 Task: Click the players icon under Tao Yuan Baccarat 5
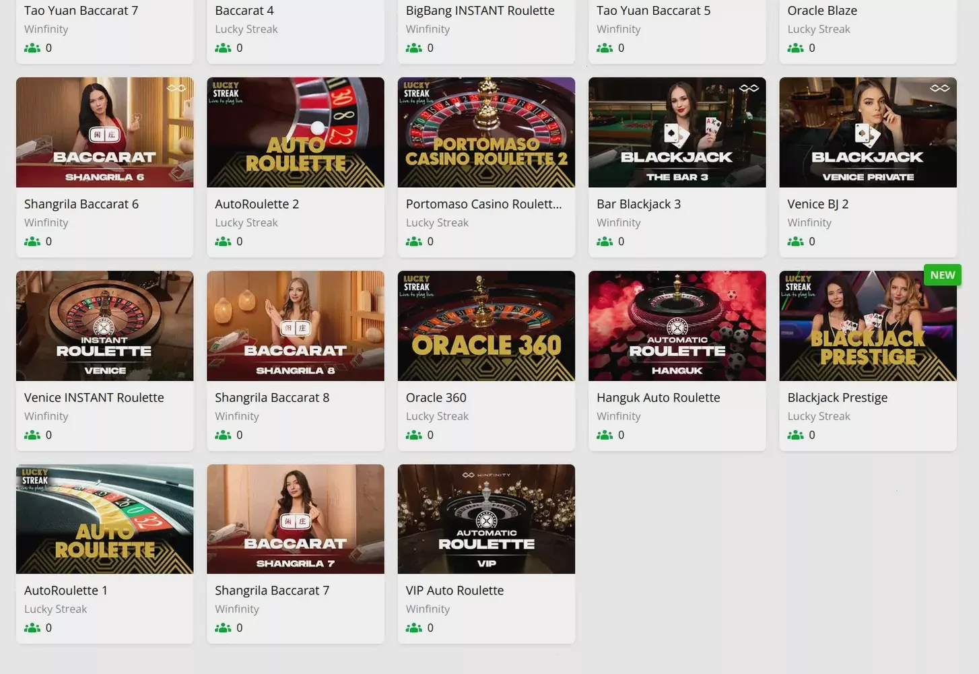tap(605, 48)
